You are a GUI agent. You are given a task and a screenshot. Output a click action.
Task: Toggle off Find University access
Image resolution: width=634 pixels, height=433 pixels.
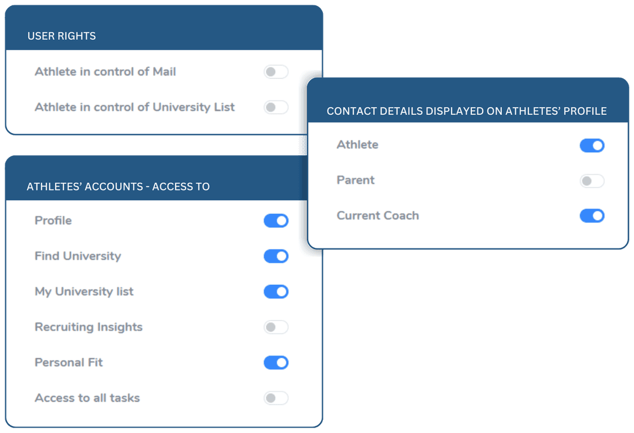[x=276, y=256]
